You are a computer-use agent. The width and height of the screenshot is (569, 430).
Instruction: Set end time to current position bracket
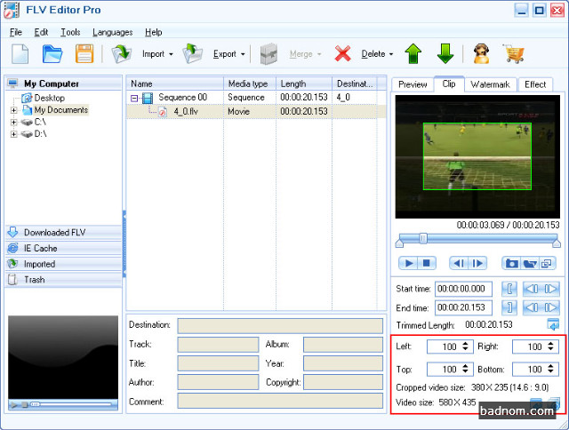[509, 307]
